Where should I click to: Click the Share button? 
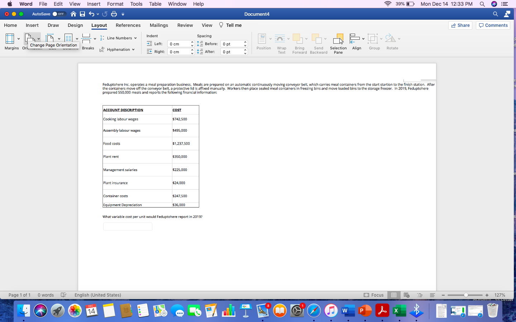(460, 25)
